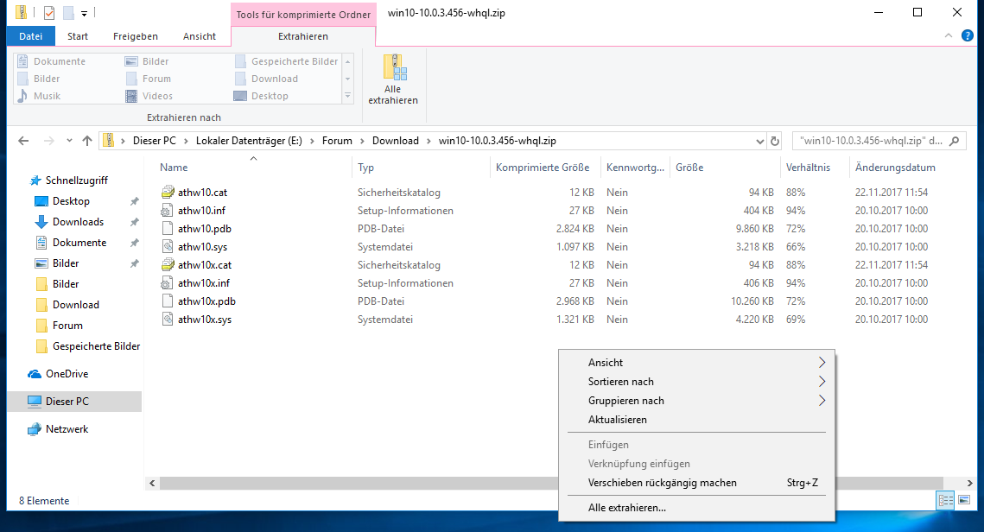The width and height of the screenshot is (984, 532).
Task: Click the horizontal scrollbar thumb
Action: click(550, 483)
